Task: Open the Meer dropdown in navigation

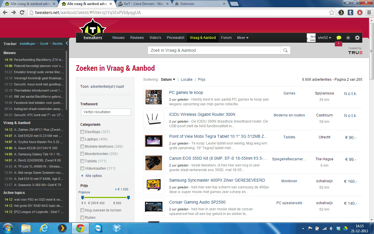Action: pyautogui.click(x=243, y=38)
